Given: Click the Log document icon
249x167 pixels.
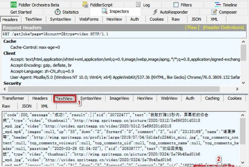Looking at the screenshot, I should click(138, 4).
